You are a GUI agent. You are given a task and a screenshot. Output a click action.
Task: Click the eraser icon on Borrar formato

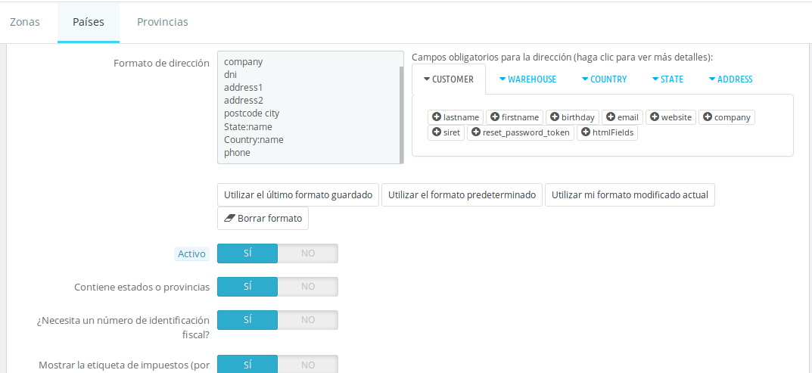point(230,218)
